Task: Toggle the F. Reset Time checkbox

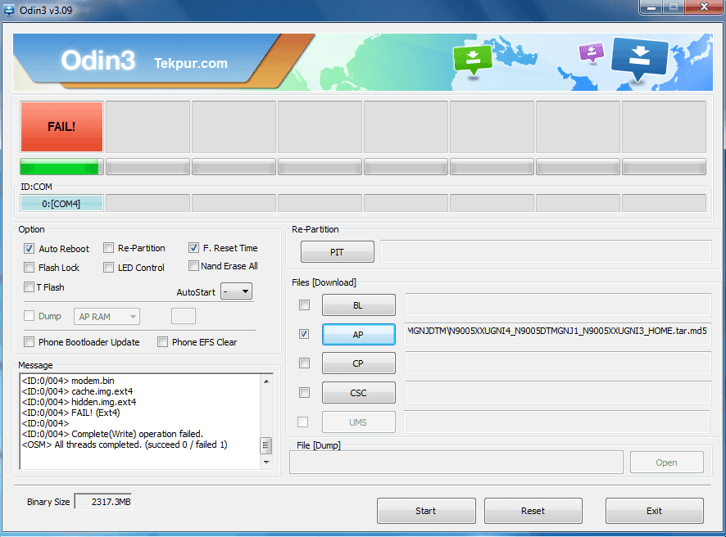Action: point(193,247)
